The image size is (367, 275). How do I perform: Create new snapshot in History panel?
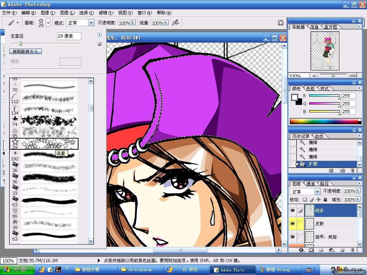342,170
